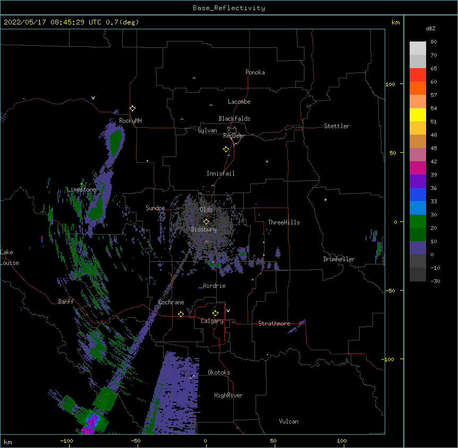Click the RockyMH label

(x=130, y=121)
